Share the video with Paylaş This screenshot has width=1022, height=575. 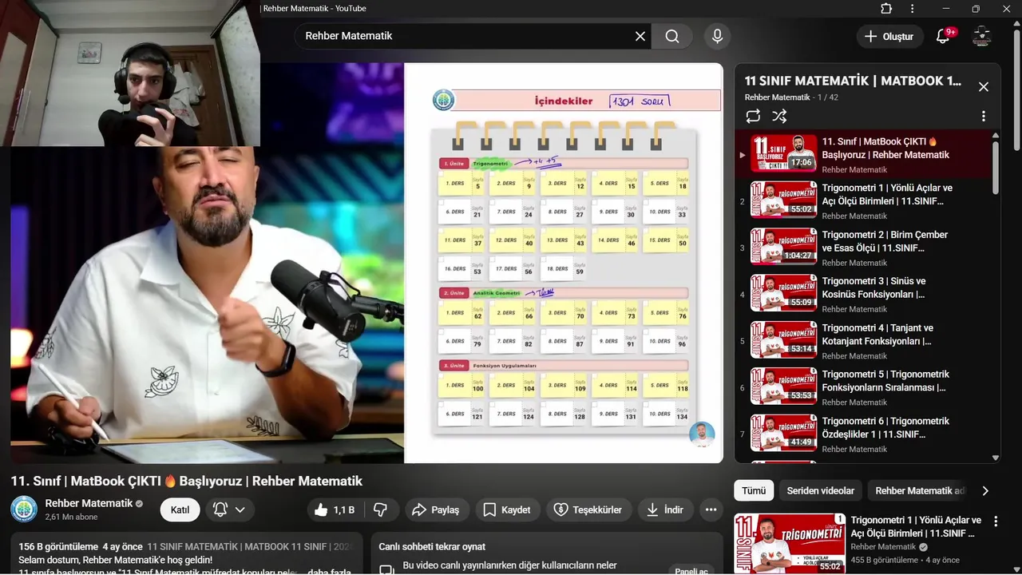point(436,510)
